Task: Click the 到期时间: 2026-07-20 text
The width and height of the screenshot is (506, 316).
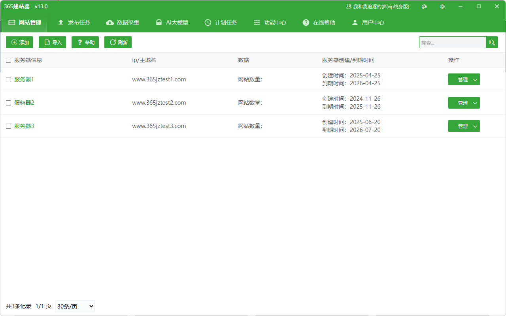Action: (x=351, y=130)
